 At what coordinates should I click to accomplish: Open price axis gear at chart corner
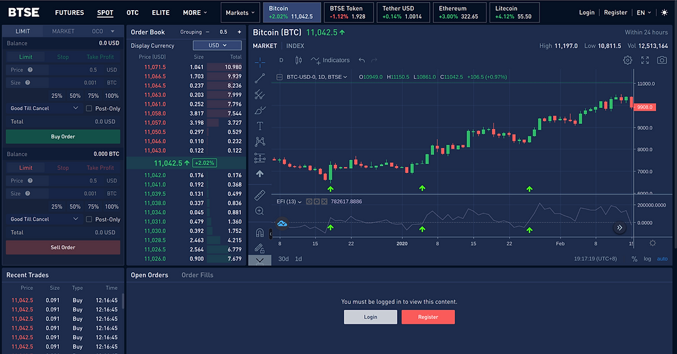point(653,243)
